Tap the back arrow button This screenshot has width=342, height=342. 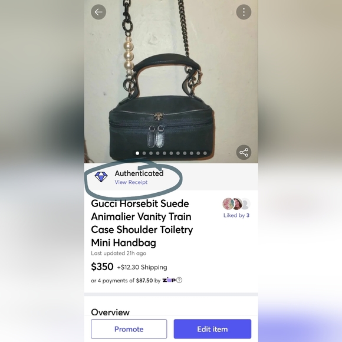(98, 12)
